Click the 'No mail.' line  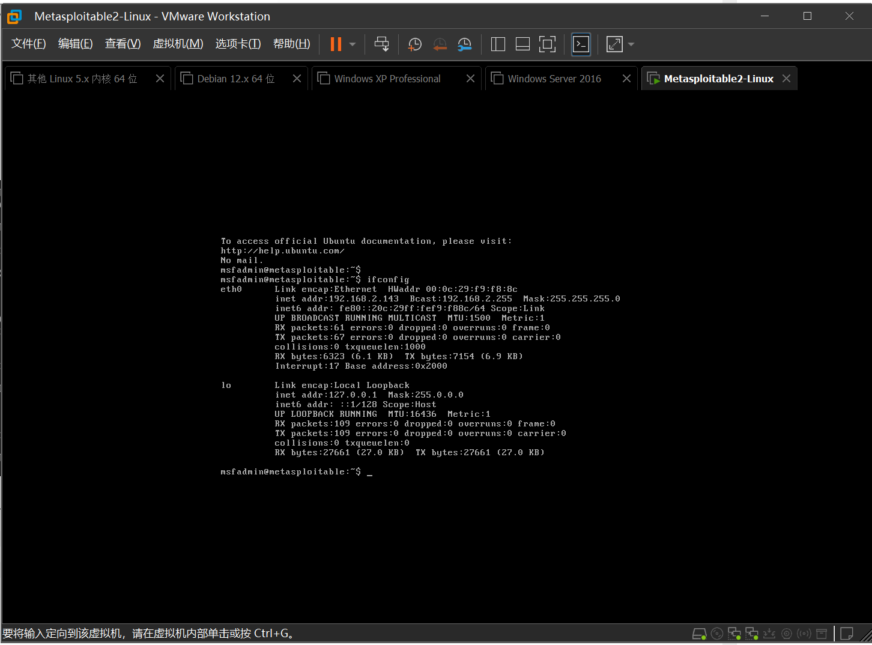(x=241, y=261)
